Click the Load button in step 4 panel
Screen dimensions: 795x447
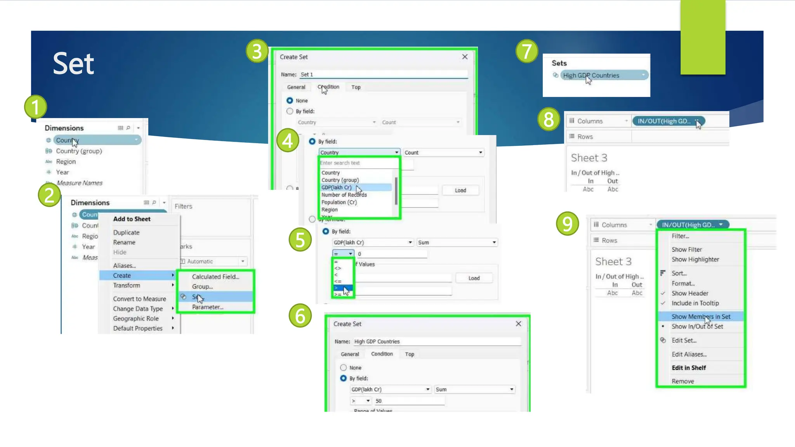click(x=460, y=191)
